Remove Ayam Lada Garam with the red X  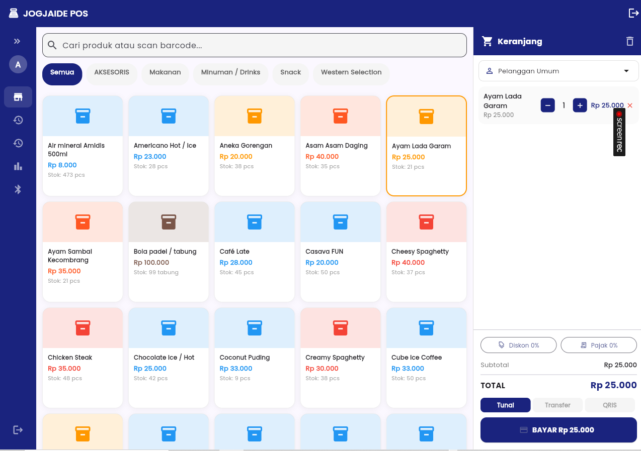(x=630, y=105)
